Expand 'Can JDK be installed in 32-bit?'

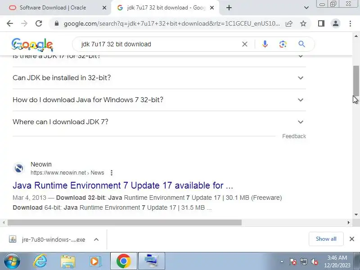coord(159,78)
